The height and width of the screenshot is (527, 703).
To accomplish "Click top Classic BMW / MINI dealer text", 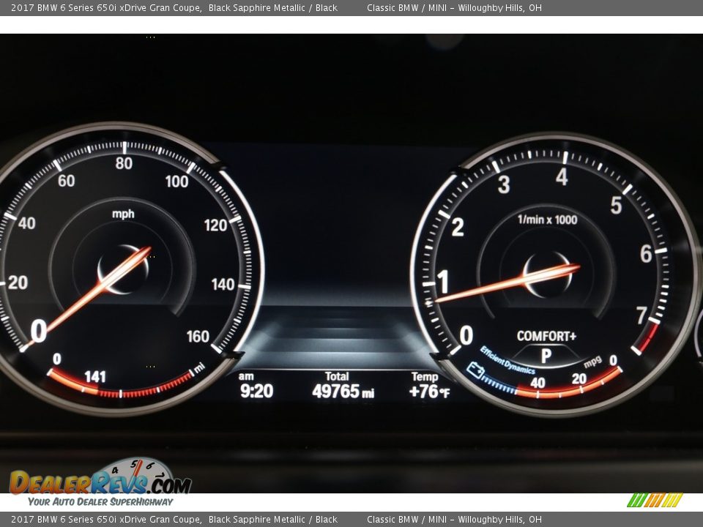I will pos(454,7).
